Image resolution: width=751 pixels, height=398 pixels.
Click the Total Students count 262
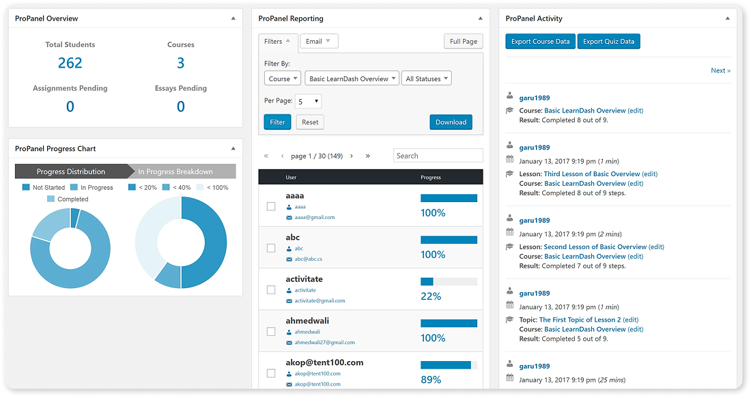pos(70,63)
